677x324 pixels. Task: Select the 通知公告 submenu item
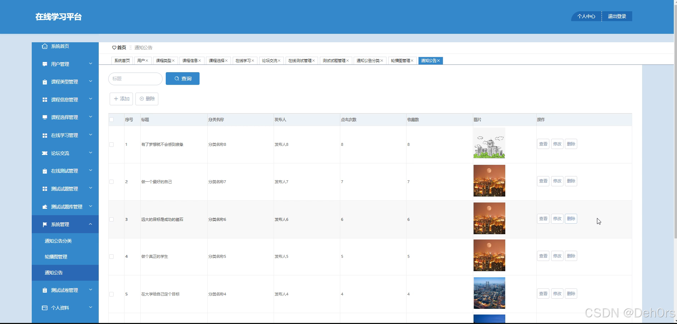coord(65,273)
